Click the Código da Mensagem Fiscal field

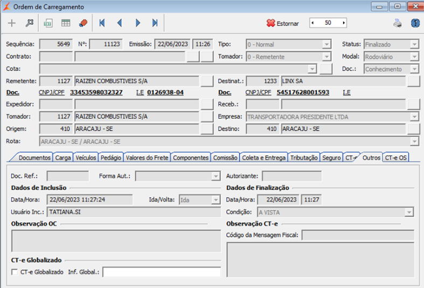tap(358, 235)
